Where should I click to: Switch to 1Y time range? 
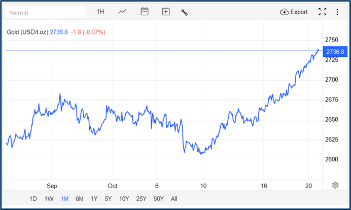tap(94, 199)
